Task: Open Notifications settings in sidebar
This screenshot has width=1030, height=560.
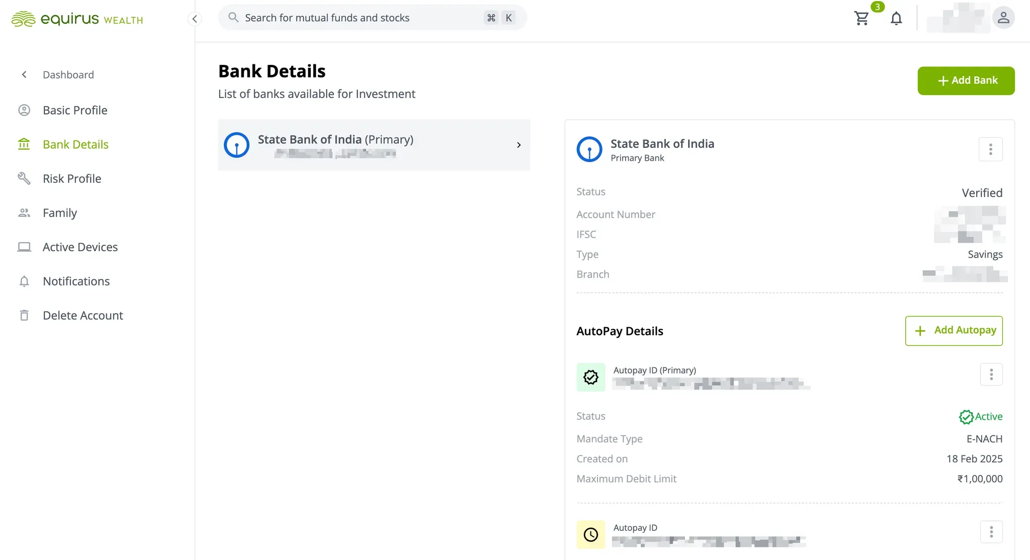Action: point(76,281)
